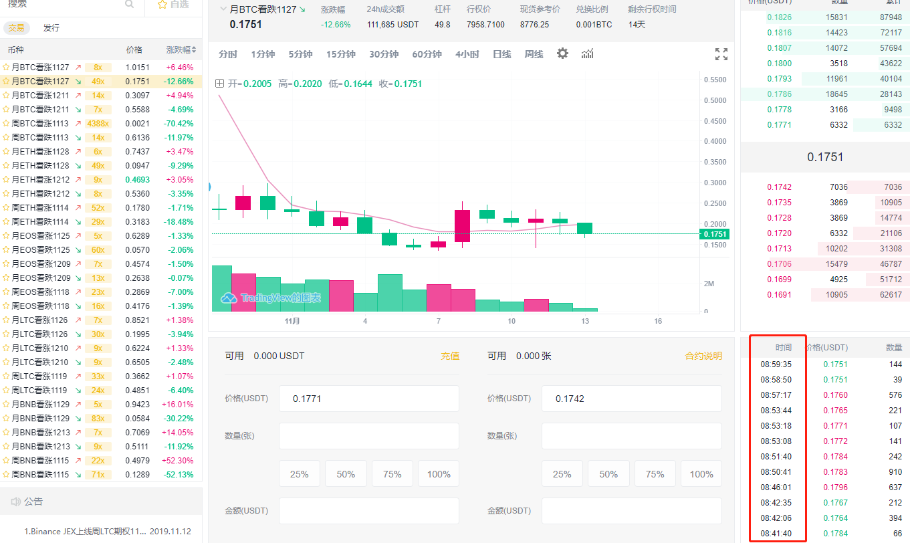
Task: Click 25% button in the 可用 USDT form
Action: pos(300,474)
